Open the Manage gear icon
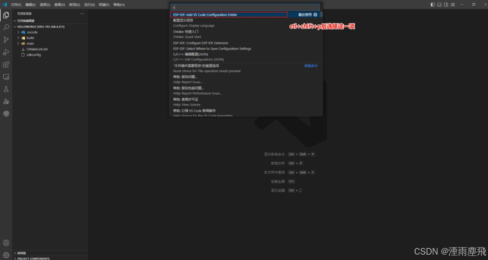Viewport: 488px width, 260px height. pyautogui.click(x=6, y=255)
